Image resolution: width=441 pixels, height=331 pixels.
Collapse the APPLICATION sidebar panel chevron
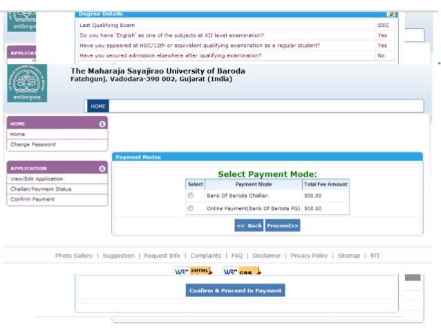point(102,169)
